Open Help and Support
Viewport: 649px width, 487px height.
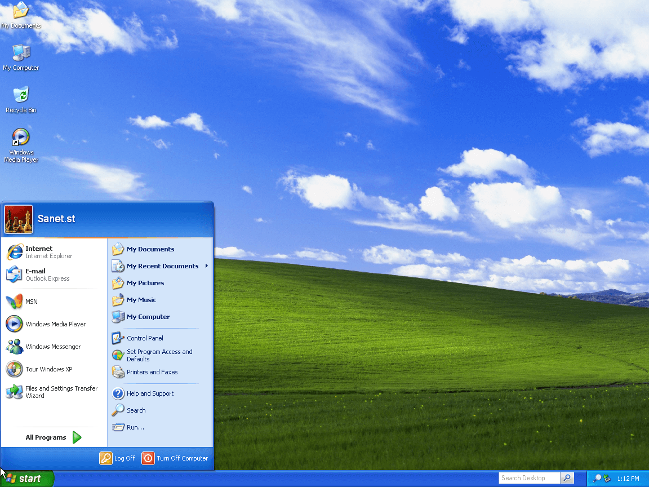coord(161,393)
